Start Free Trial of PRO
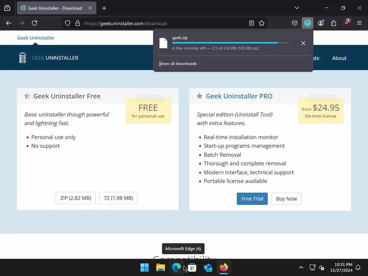The width and height of the screenshot is (368, 276). [252, 199]
